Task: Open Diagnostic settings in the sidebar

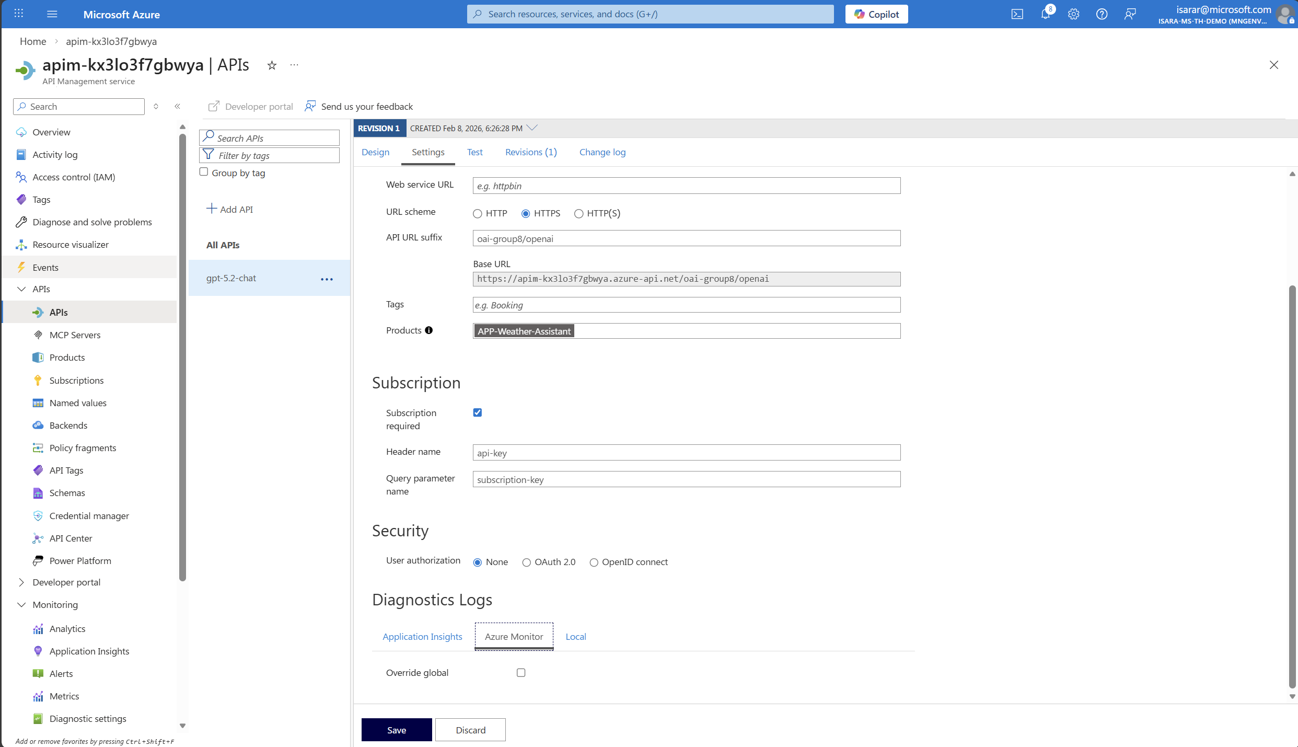Action: (88, 719)
